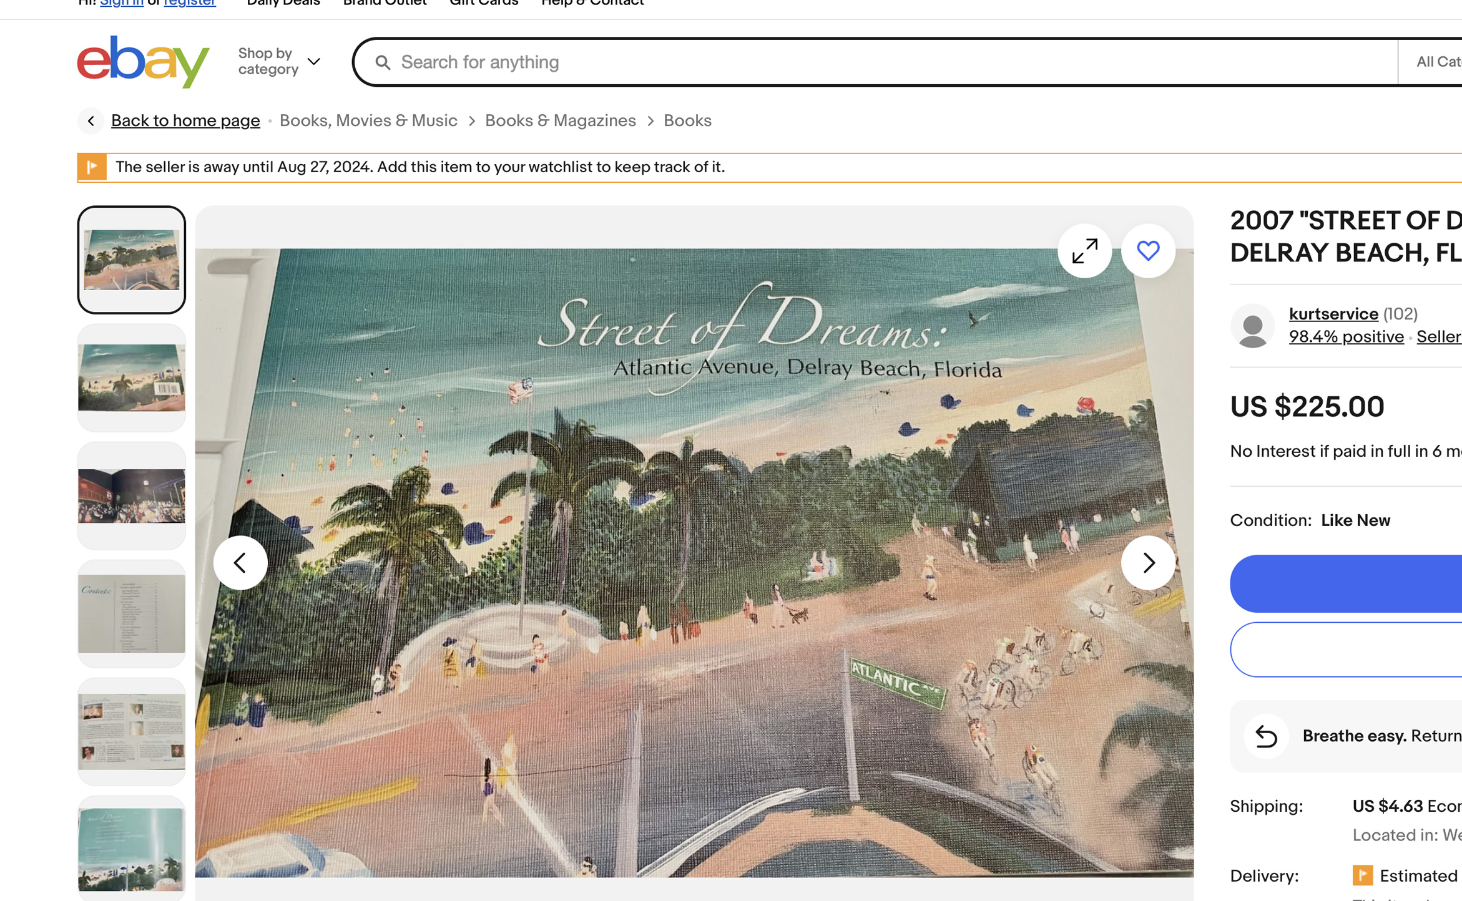Click the orange Delivery notice icon
Viewport: 1462px width, 901px height.
point(1362,875)
